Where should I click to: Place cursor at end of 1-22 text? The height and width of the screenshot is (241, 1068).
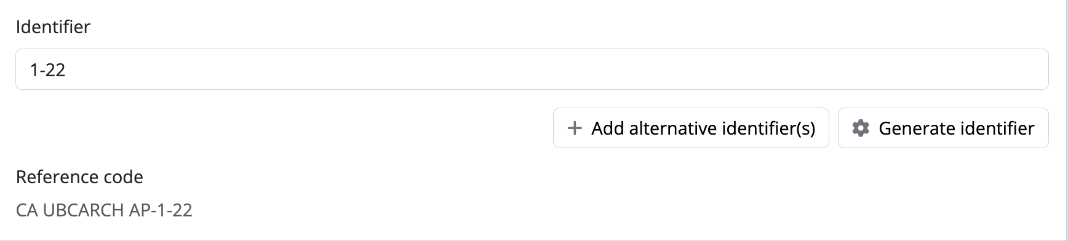point(66,70)
